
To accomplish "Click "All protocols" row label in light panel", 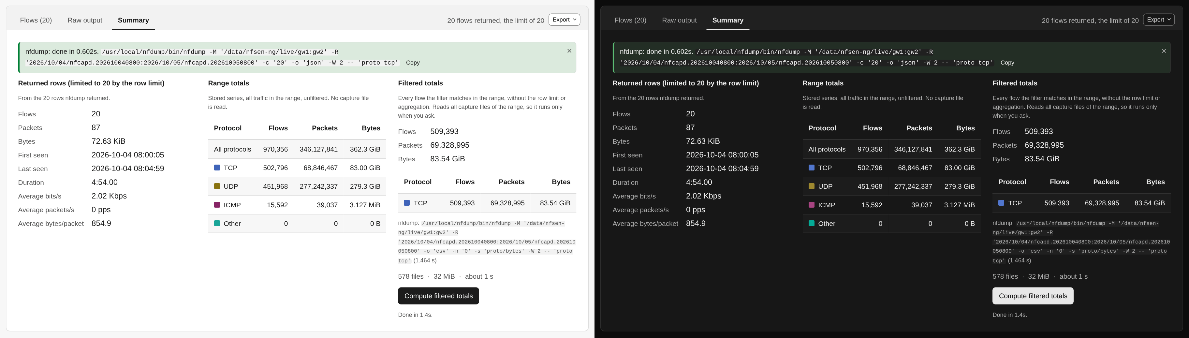I will click(233, 149).
